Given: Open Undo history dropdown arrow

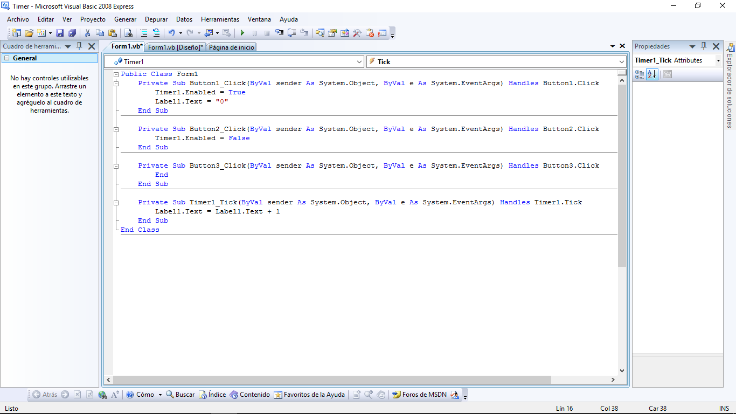Looking at the screenshot, I should (180, 33).
